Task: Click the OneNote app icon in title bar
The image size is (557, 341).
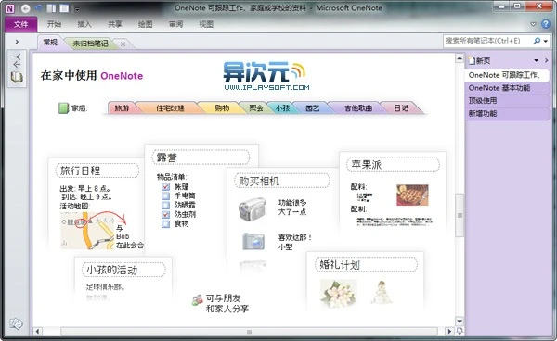Action: point(10,8)
